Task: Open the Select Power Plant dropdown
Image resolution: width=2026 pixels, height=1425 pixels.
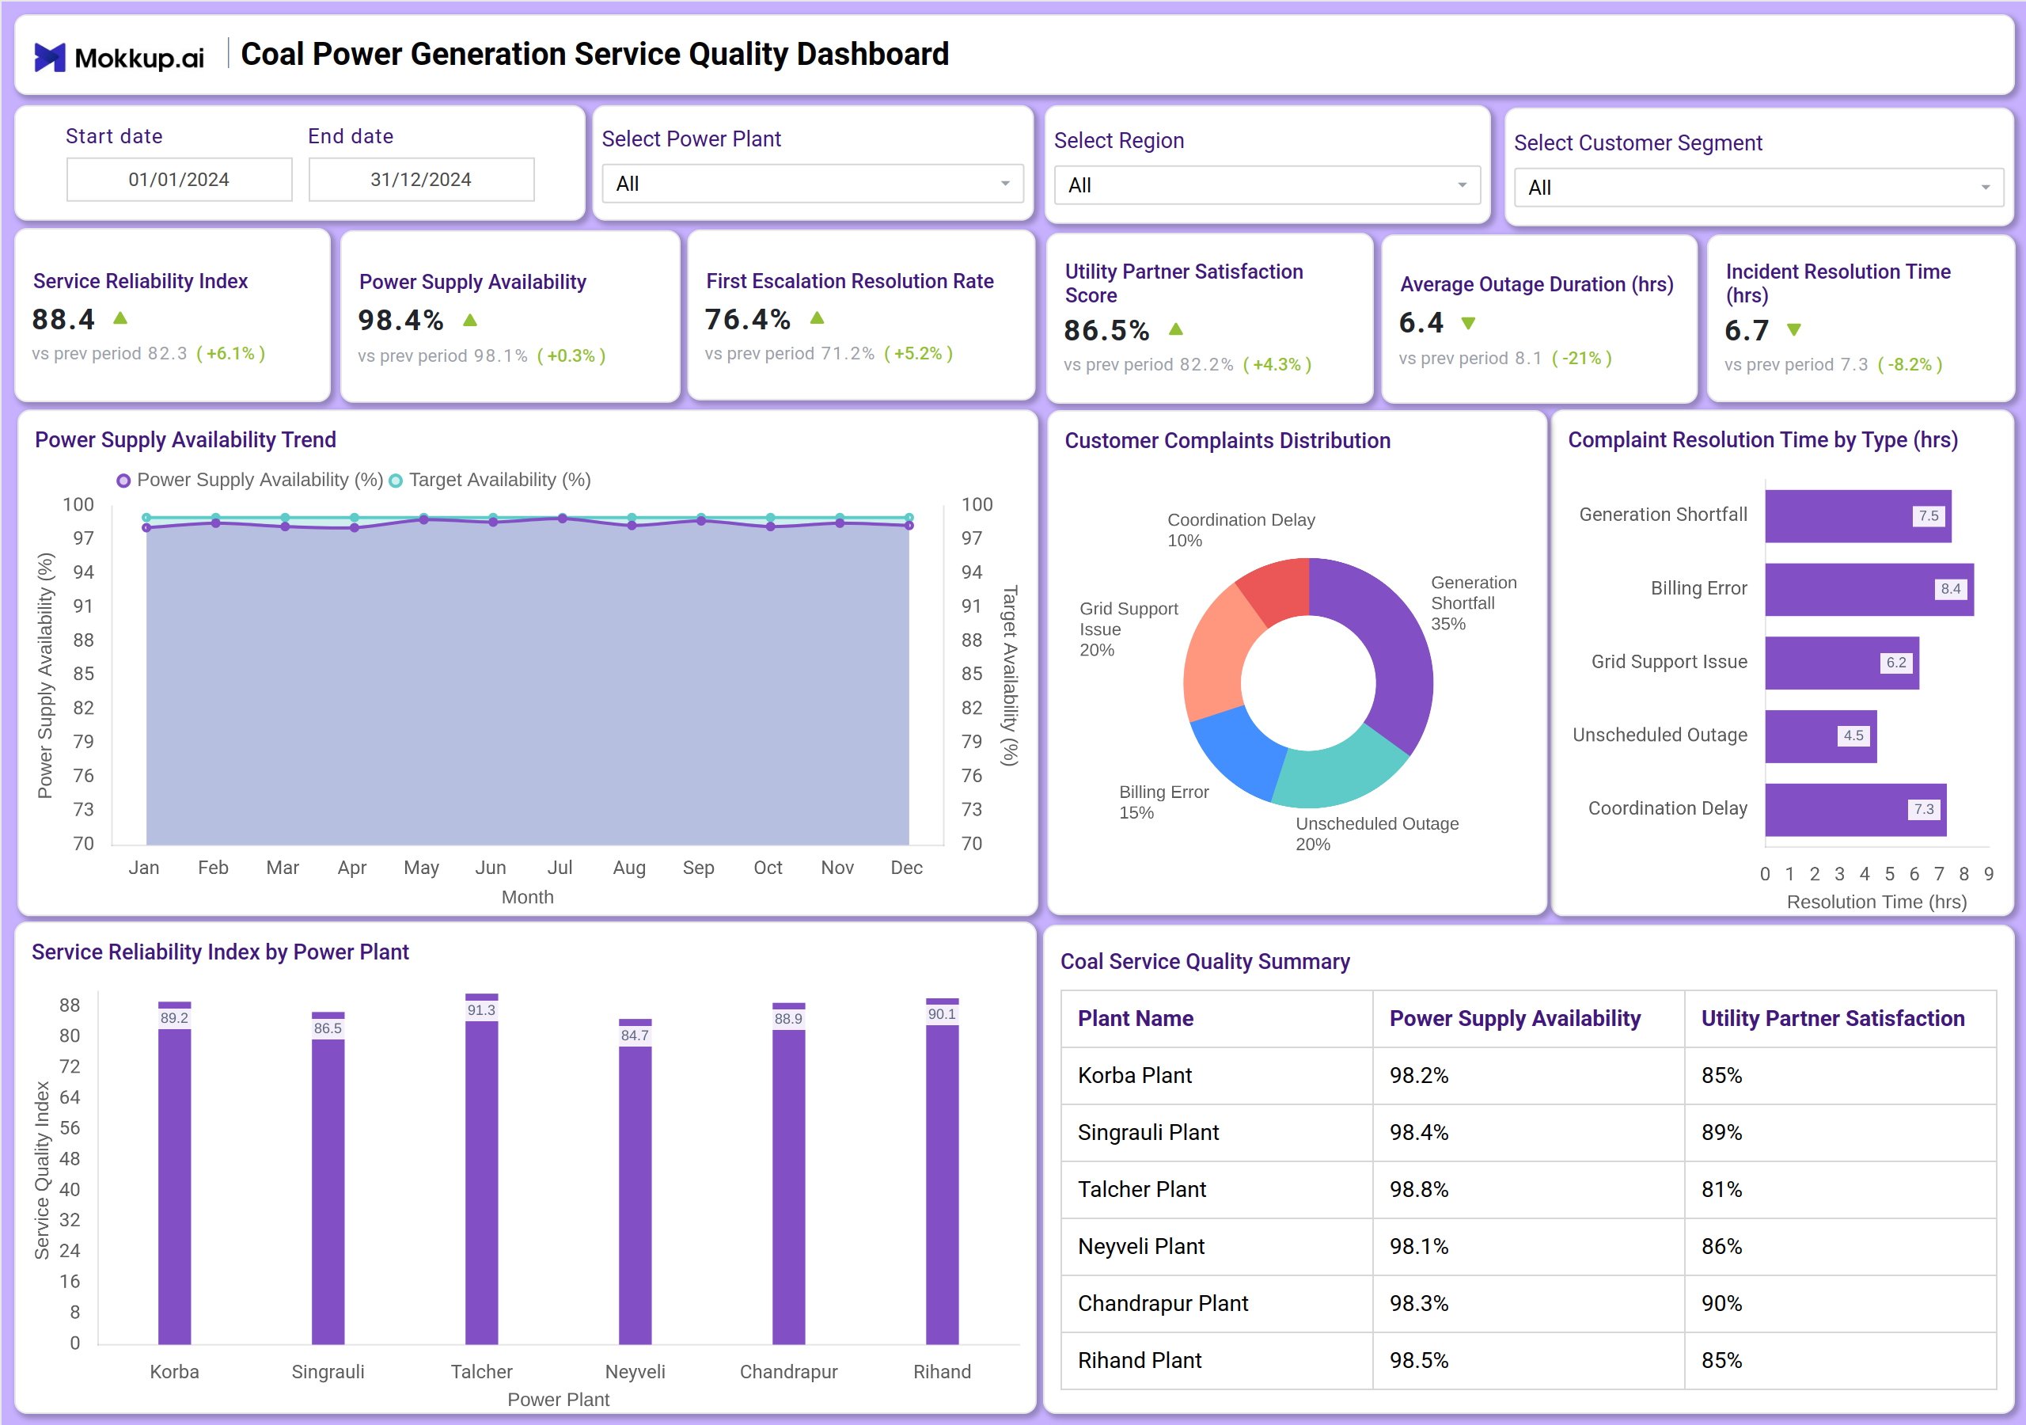Action: pos(813,184)
